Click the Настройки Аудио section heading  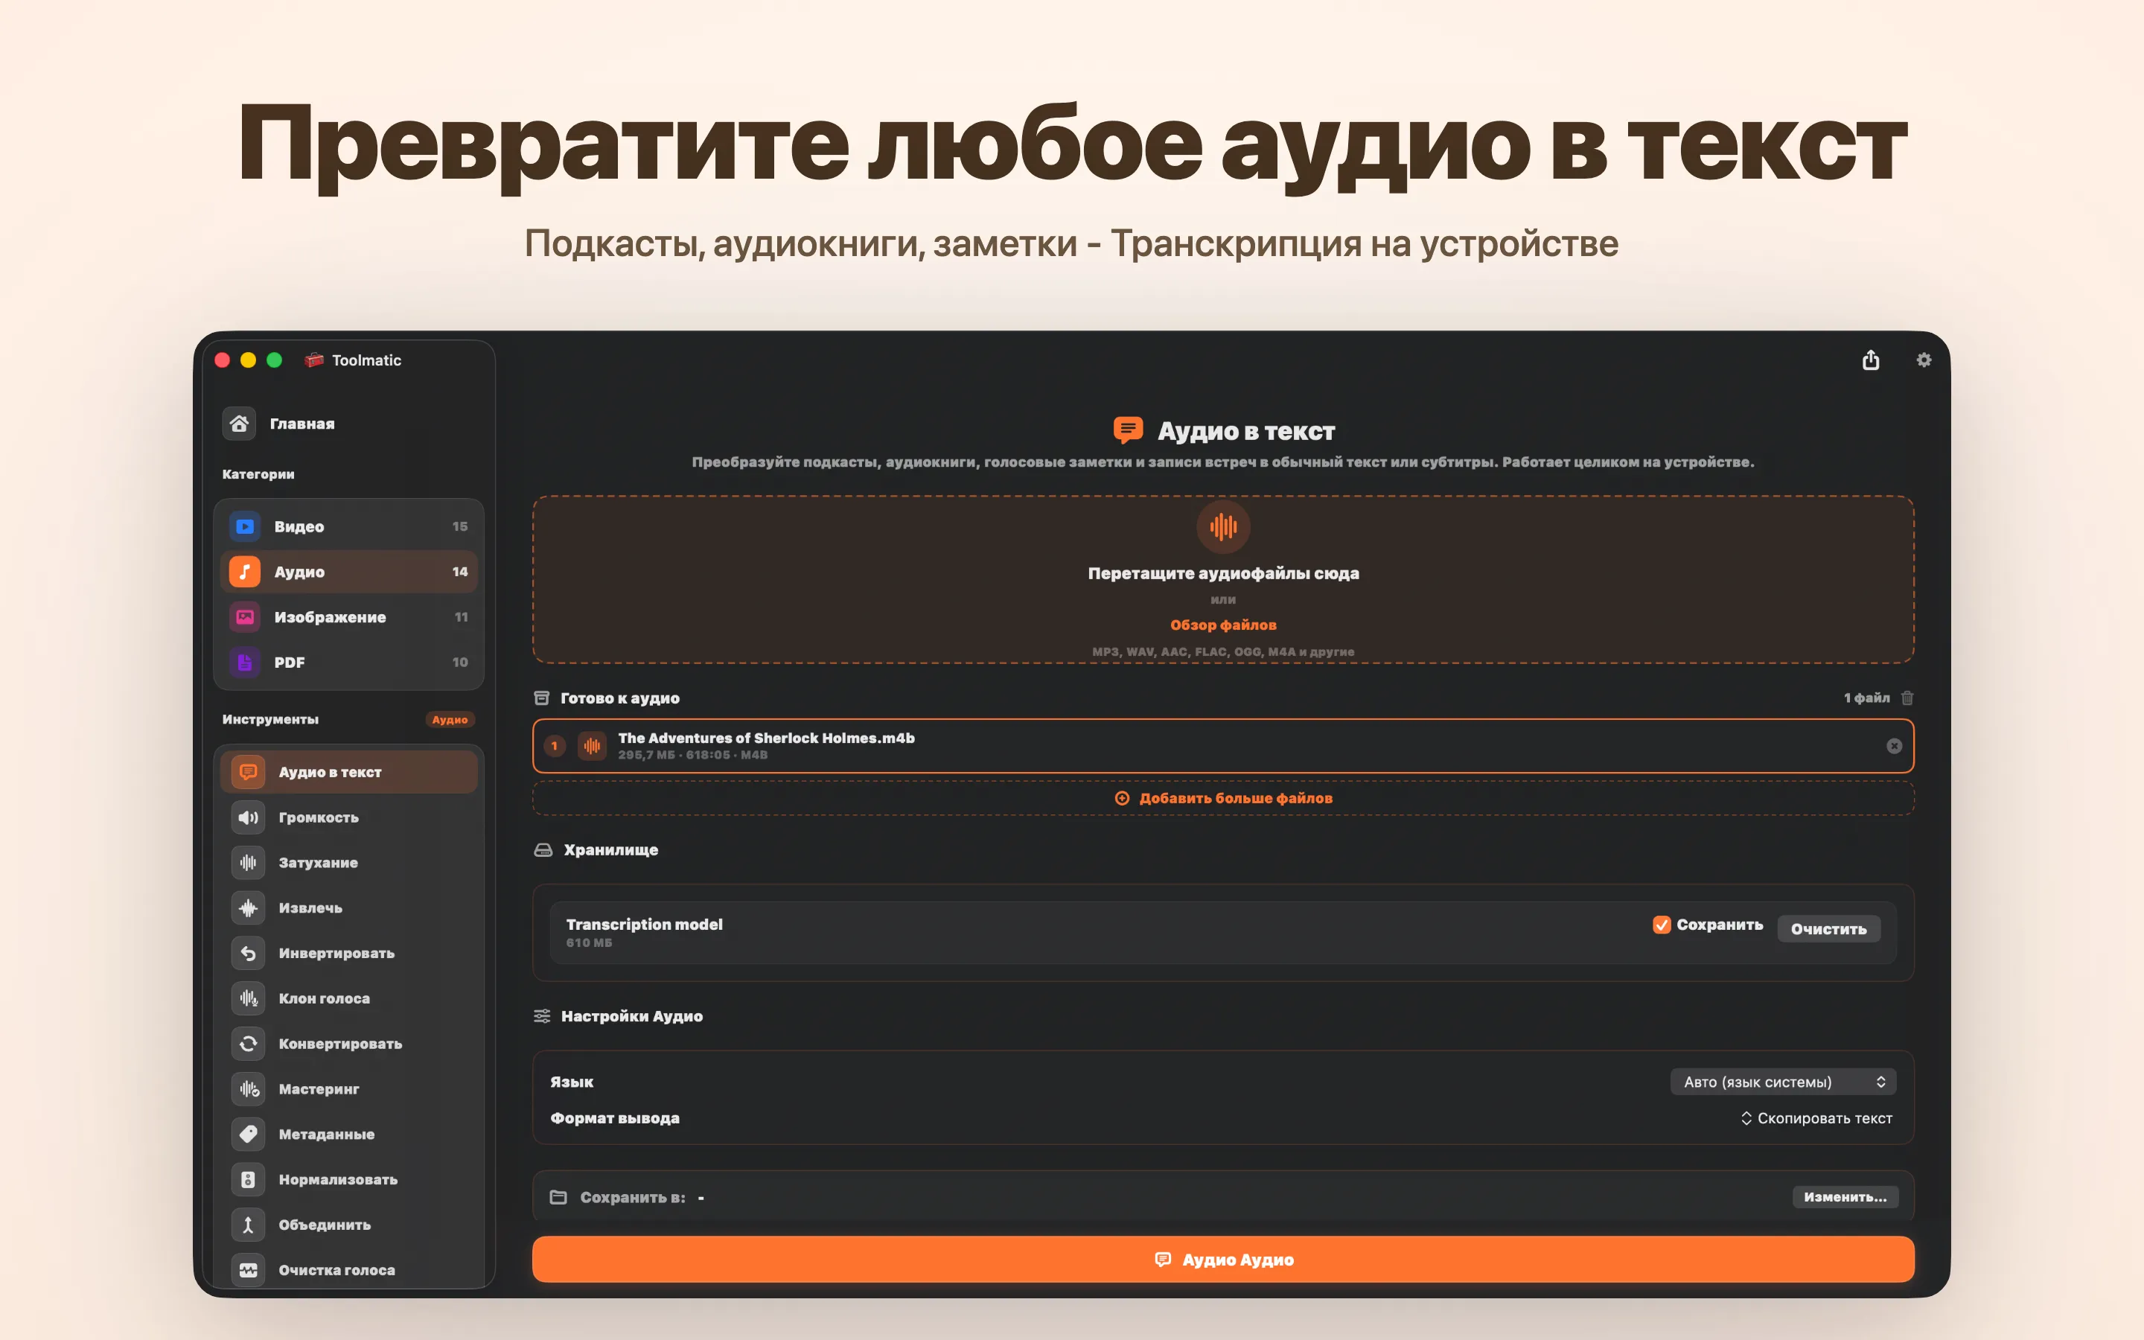click(x=632, y=1016)
